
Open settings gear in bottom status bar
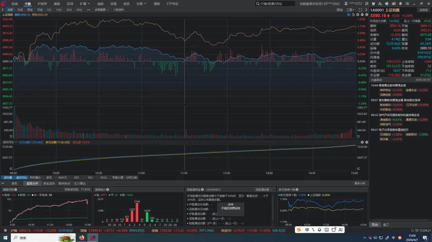pos(5,230)
